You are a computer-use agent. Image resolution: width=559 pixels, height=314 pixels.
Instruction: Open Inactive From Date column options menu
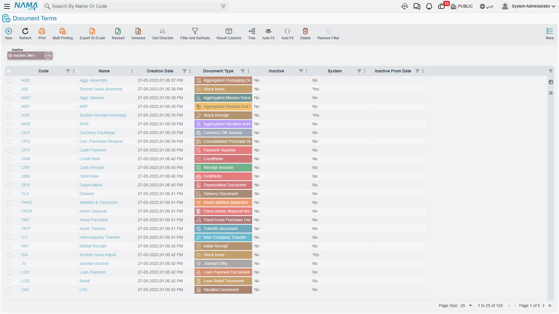[423, 71]
